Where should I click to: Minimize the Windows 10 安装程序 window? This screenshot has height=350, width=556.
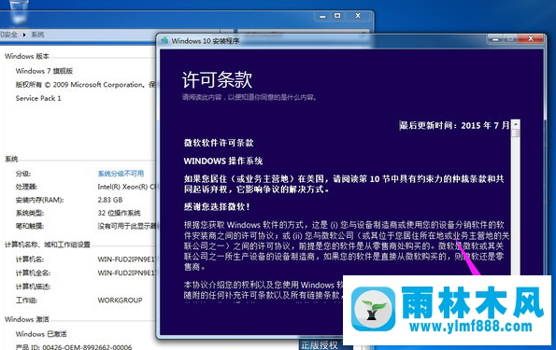coord(495,38)
